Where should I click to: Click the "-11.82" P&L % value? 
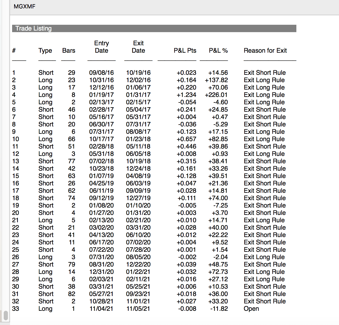click(x=219, y=309)
